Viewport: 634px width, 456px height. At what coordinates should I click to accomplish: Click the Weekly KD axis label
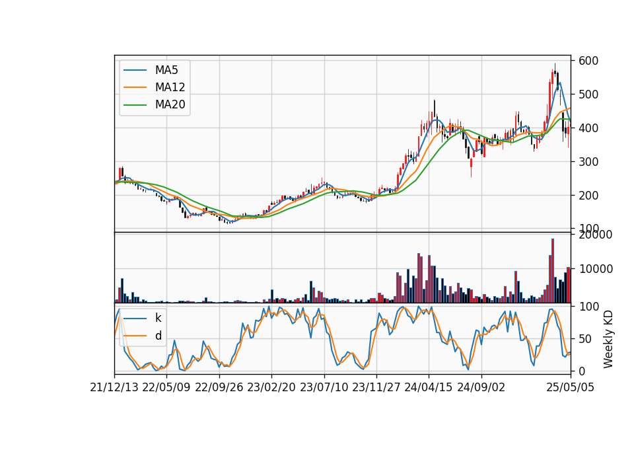pyautogui.click(x=608, y=339)
